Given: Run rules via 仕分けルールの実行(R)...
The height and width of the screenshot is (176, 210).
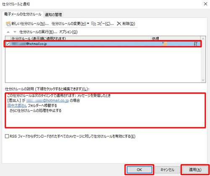Looking at the screenshot, I should (38, 32).
